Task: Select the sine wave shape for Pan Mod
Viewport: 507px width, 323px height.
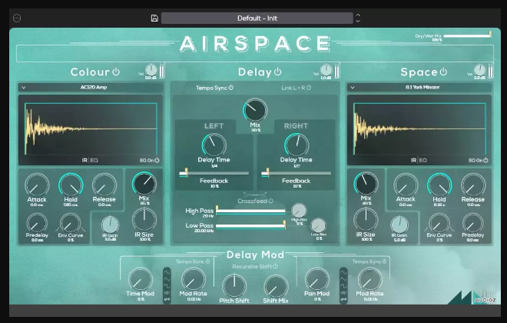Action: [x=343, y=272]
